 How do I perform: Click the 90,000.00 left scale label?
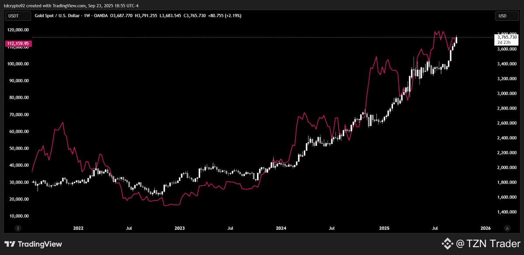click(x=19, y=81)
